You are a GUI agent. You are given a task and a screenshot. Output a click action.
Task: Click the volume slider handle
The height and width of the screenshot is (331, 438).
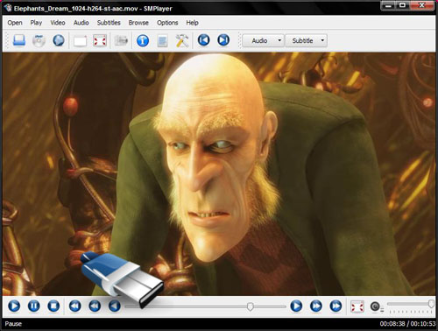431,304
